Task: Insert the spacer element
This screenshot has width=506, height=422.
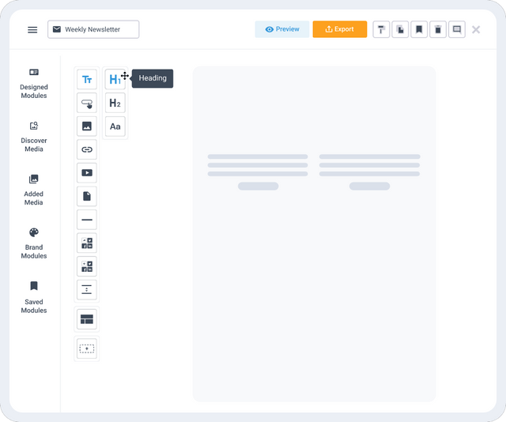Action: (87, 290)
